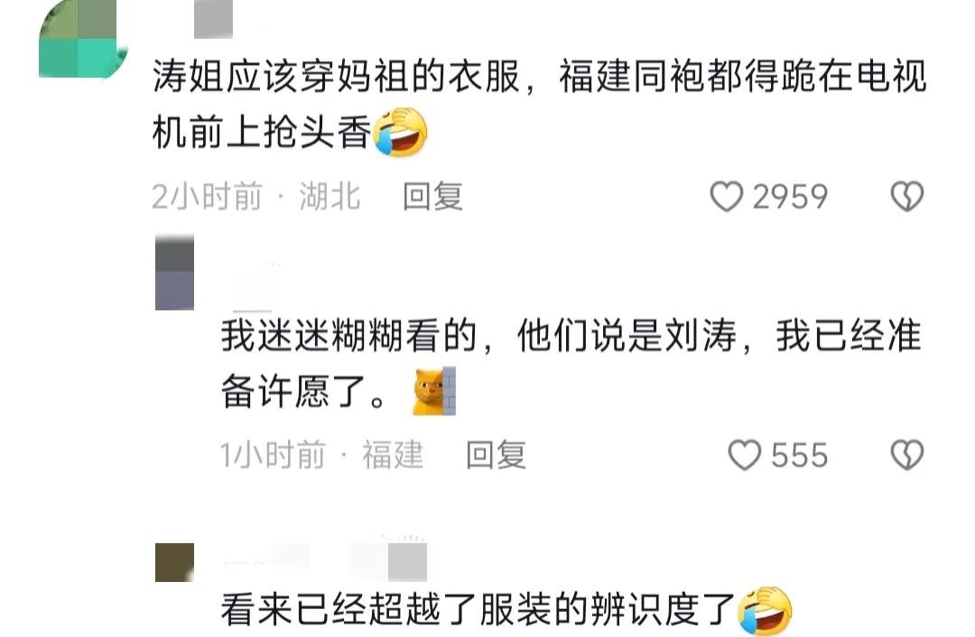Screen dimensions: 975x637
Task: Dislike the 涛姐应该穿妈祖的衣服 comment
Action: [907, 197]
